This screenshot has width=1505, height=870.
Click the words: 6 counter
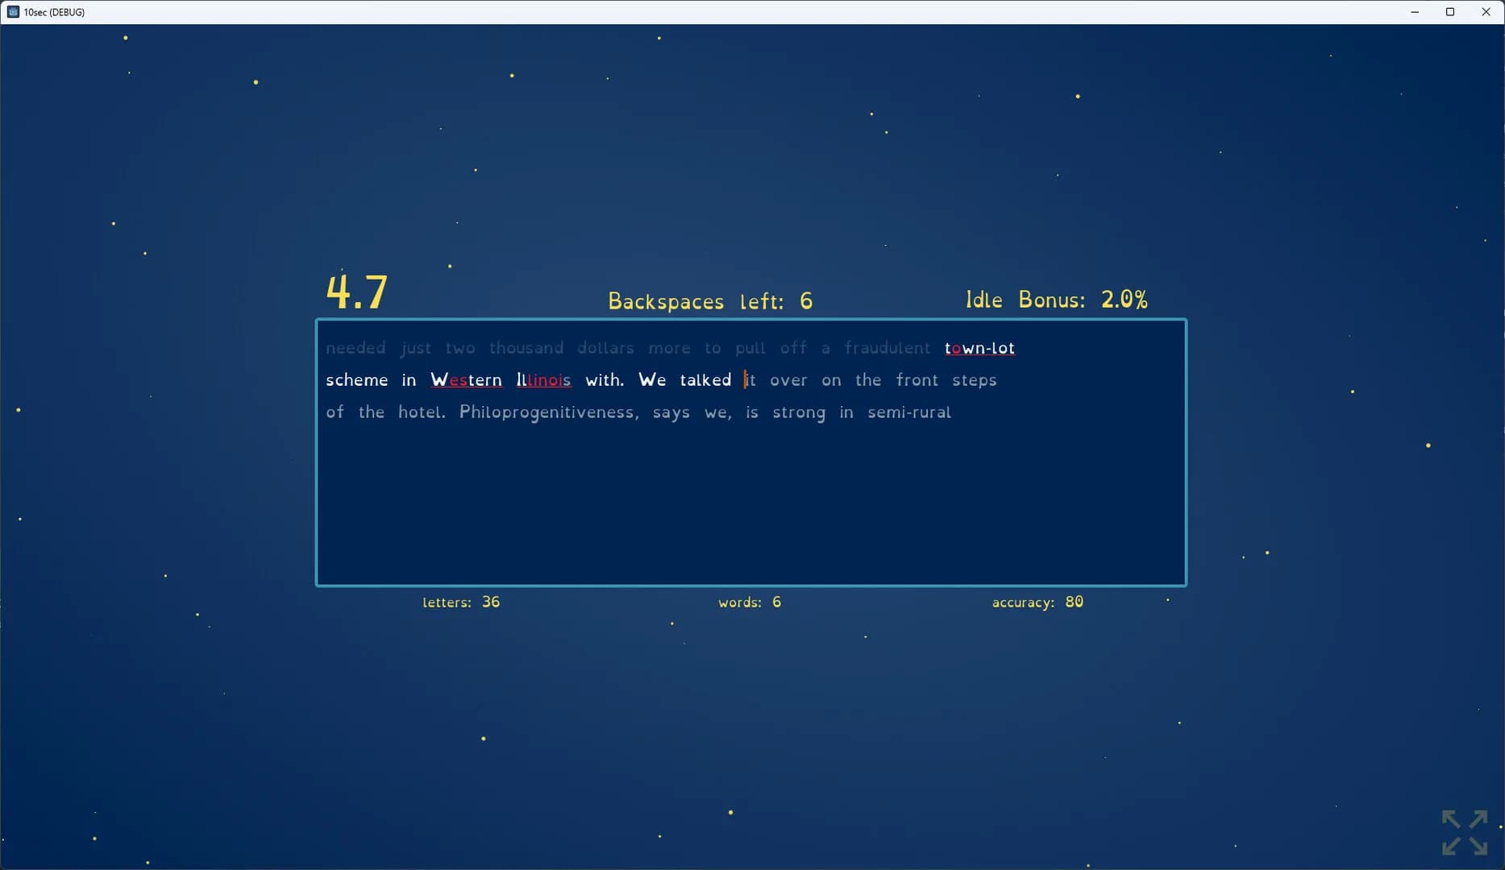pos(750,602)
